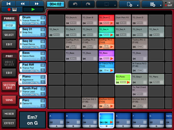Tap the fast-forward transport button
Image resolution: width=174 pixels, height=130 pixels.
(37, 4)
